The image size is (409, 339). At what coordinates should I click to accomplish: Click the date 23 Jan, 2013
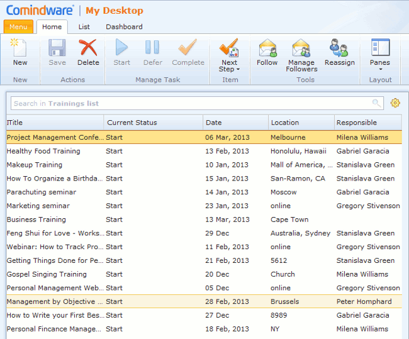pyautogui.click(x=227, y=206)
